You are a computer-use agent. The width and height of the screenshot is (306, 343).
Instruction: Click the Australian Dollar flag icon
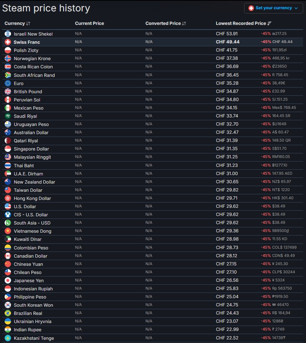pos(8,133)
